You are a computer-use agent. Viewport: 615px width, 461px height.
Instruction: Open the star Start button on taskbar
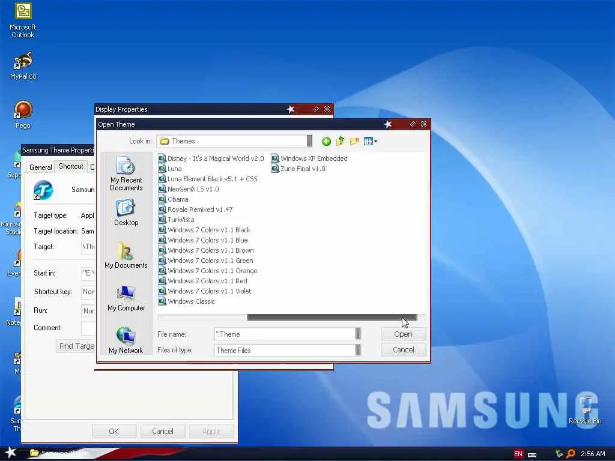(x=11, y=453)
